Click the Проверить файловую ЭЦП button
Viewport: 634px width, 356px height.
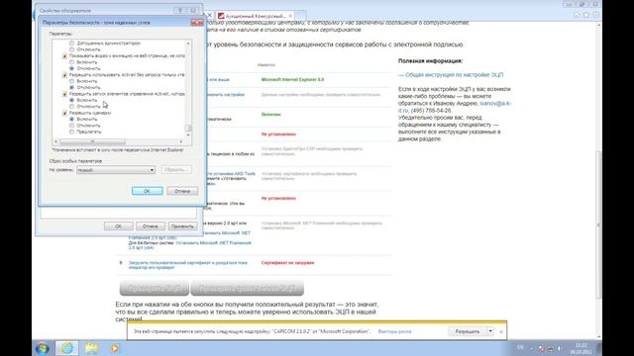point(247,288)
